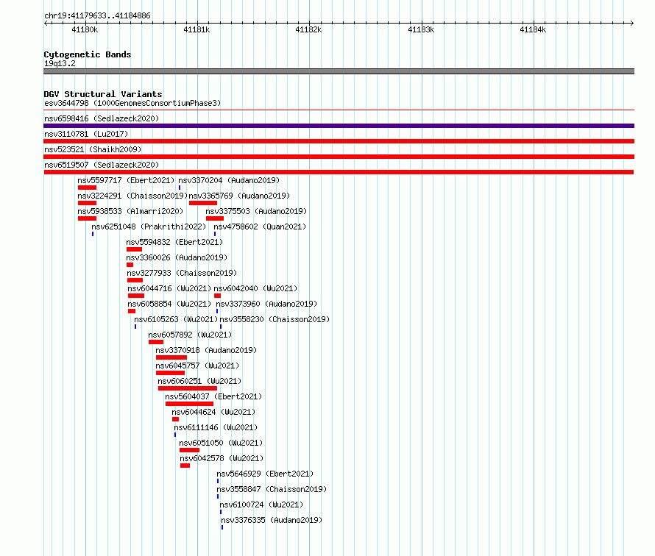Open the esv3644798 1000GenomesConsortiumPhase3 variant label

click(x=132, y=103)
